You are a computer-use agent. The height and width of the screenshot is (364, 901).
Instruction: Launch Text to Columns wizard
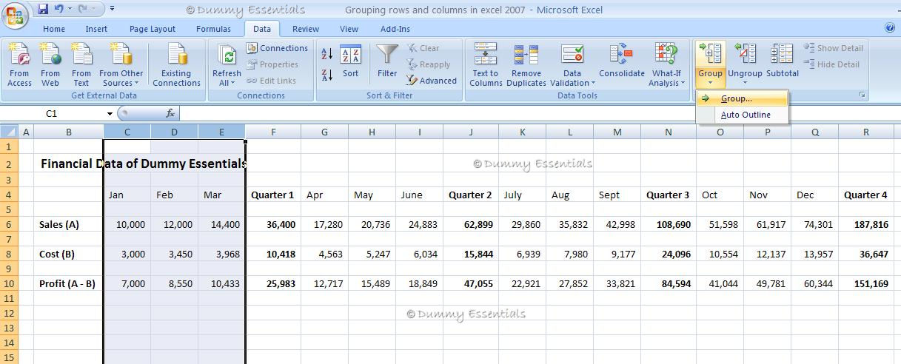pos(486,64)
